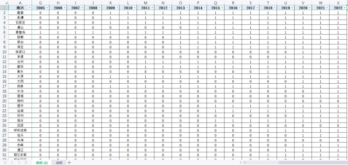Open the 2017 column filter dropdown
Viewport: 348px width, 165px height.
(257, 8)
